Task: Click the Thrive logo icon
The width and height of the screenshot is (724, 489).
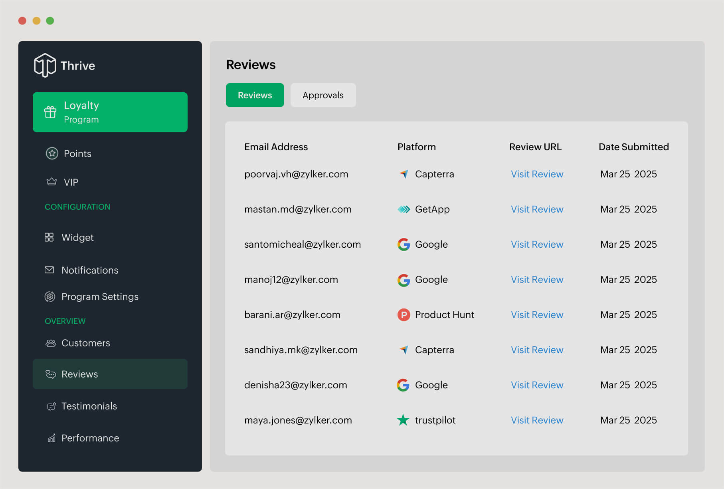Action: [x=45, y=65]
